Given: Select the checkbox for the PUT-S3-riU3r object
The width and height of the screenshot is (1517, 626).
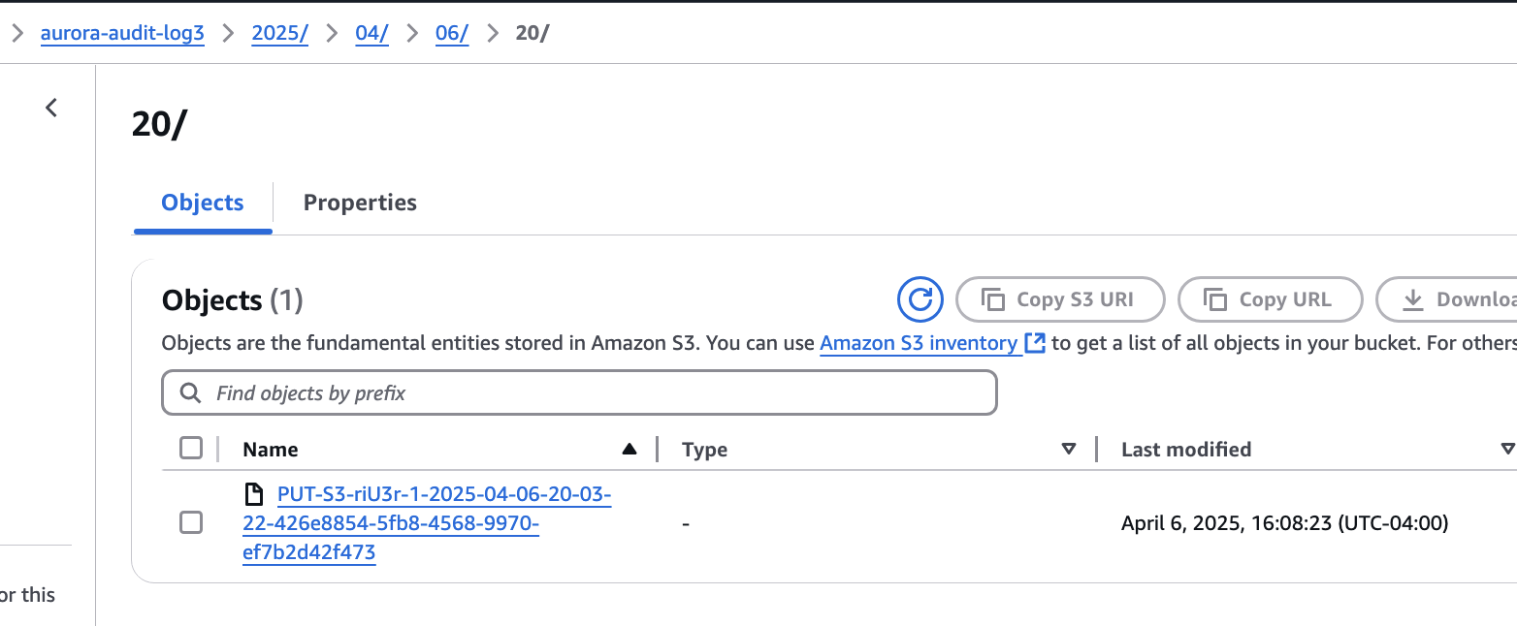Looking at the screenshot, I should (191, 522).
